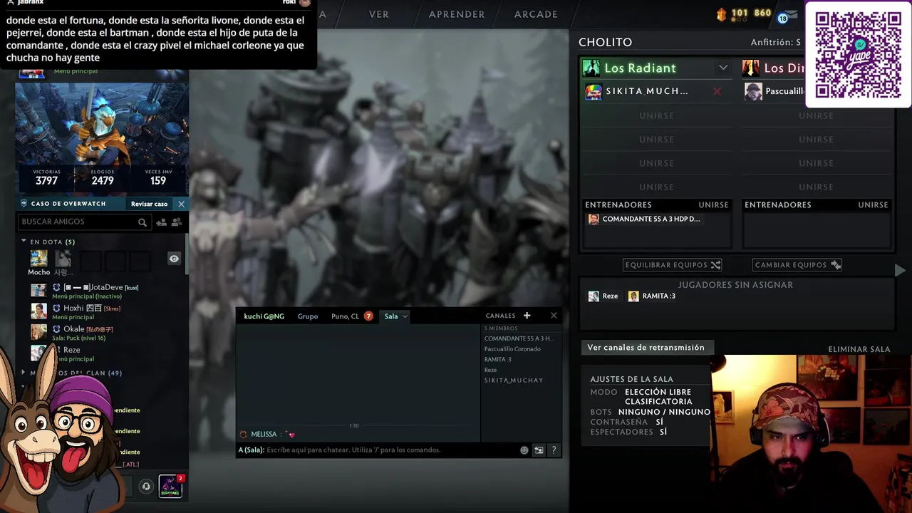This screenshot has height=513, width=912.
Task: Click the Overwatch shield icon
Action: pyautogui.click(x=24, y=204)
